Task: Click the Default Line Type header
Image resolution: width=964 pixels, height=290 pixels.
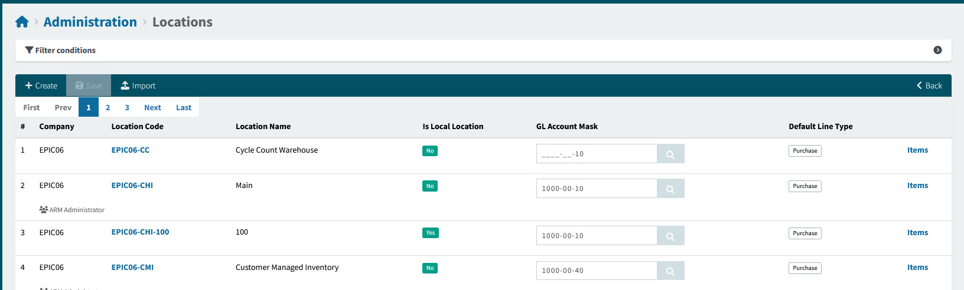Action: [820, 126]
